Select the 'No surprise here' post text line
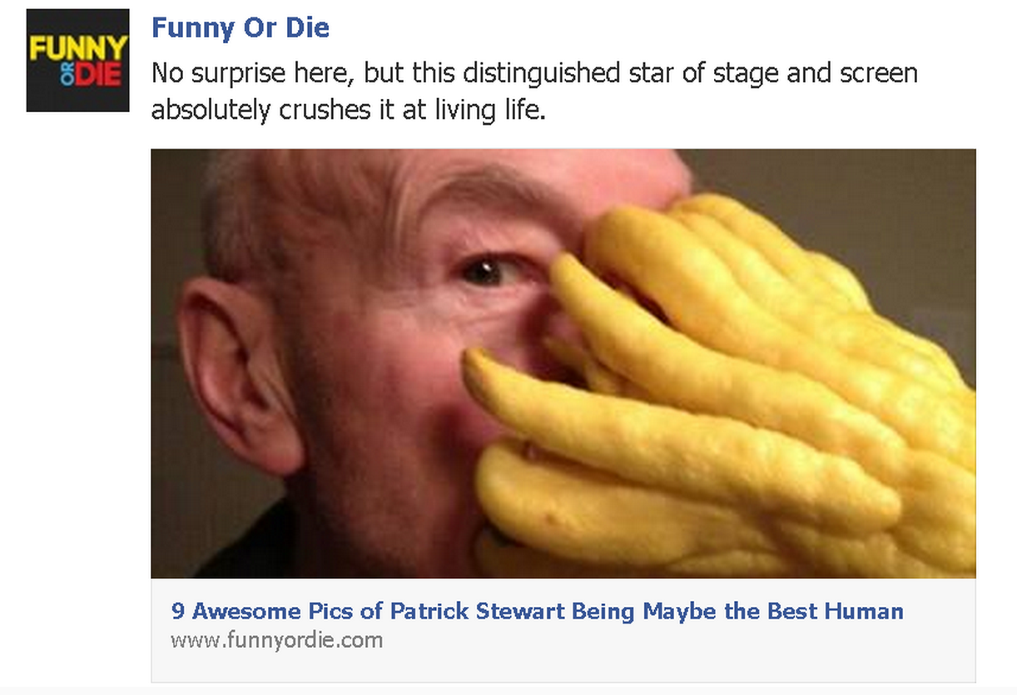This screenshot has height=695, width=1017. [x=534, y=73]
